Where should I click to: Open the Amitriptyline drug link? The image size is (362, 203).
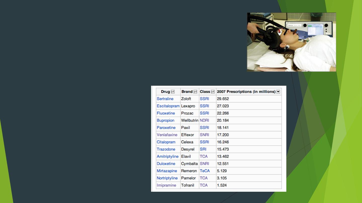tap(168, 157)
